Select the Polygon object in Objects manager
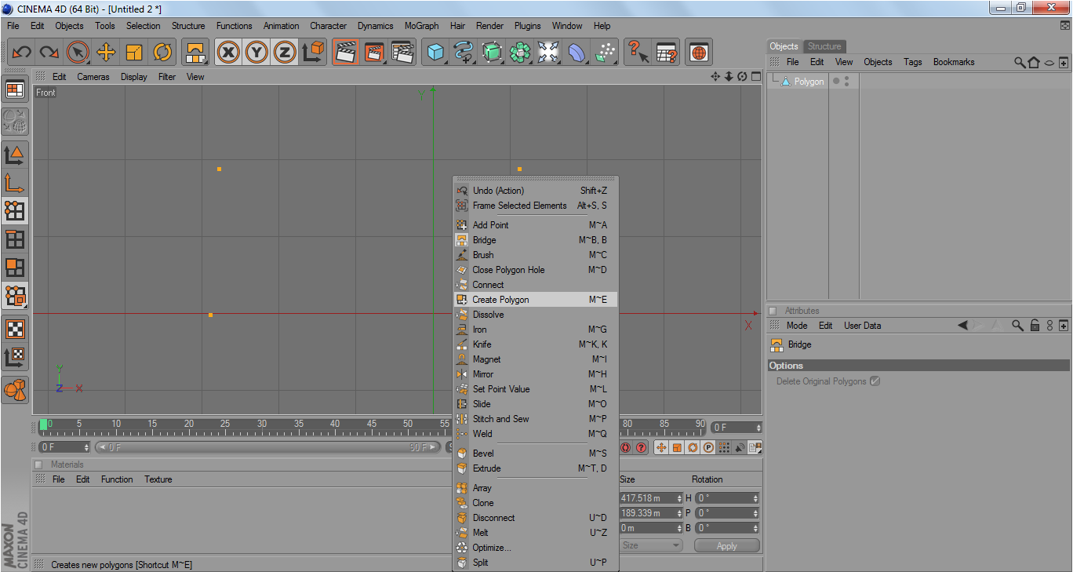 809,82
